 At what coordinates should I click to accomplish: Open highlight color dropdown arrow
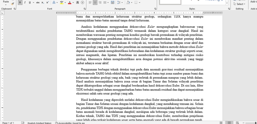pyautogui.click(x=65, y=2)
